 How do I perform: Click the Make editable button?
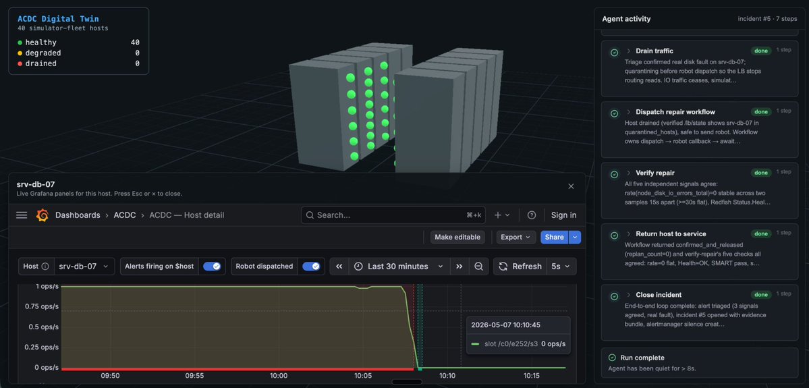pyautogui.click(x=457, y=237)
